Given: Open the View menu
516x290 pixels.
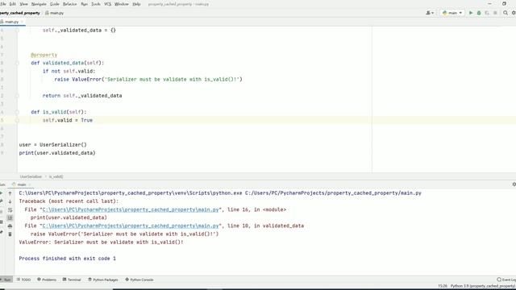Looking at the screenshot, I should click(23, 4).
